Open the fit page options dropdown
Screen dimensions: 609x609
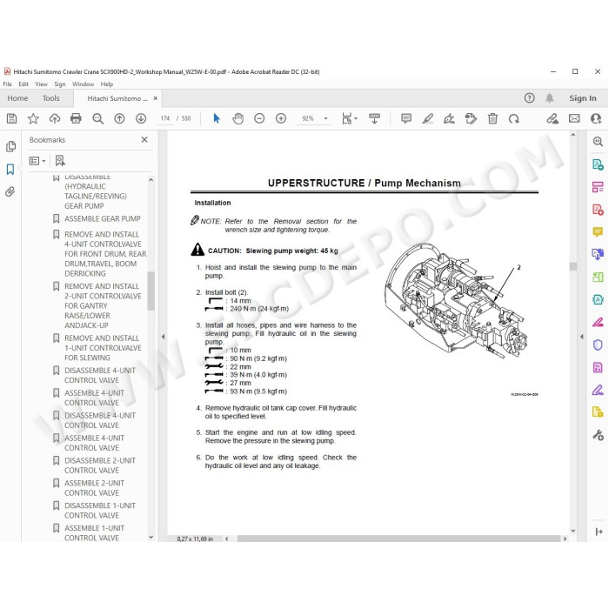click(349, 118)
